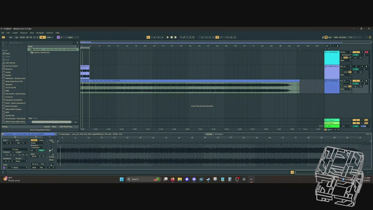This screenshot has height=210, width=373.
Task: Click the Edit sample button
Action: coord(42,164)
